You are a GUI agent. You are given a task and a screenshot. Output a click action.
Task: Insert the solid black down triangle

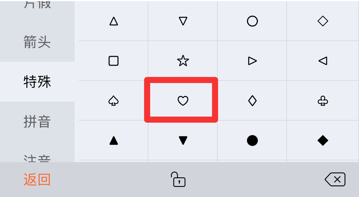[x=183, y=141]
